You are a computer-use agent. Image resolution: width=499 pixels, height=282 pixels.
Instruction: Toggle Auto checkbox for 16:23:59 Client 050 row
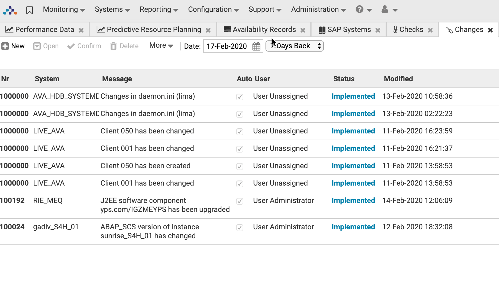(x=240, y=131)
